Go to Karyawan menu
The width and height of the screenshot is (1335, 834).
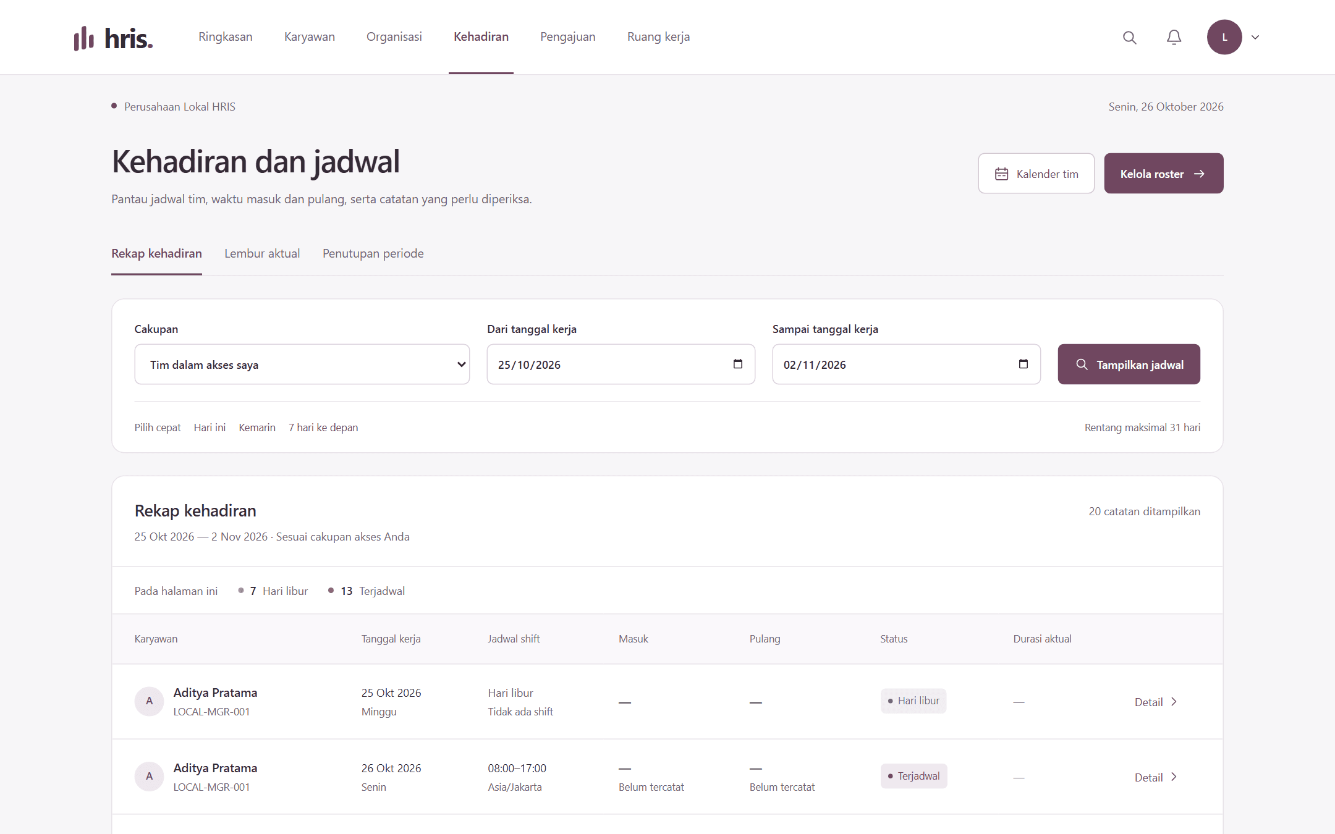pyautogui.click(x=310, y=37)
